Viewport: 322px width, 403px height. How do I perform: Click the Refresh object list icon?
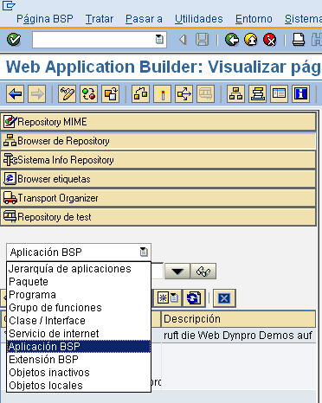click(194, 297)
